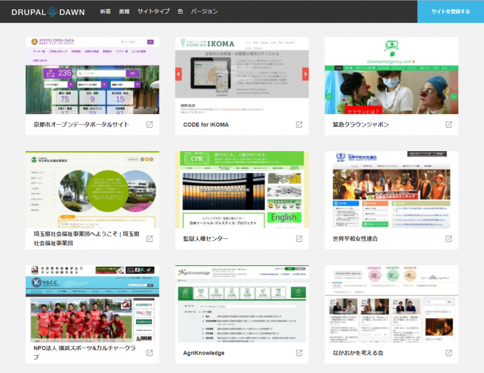Click external link icon for CODE for IKOMA

point(299,125)
